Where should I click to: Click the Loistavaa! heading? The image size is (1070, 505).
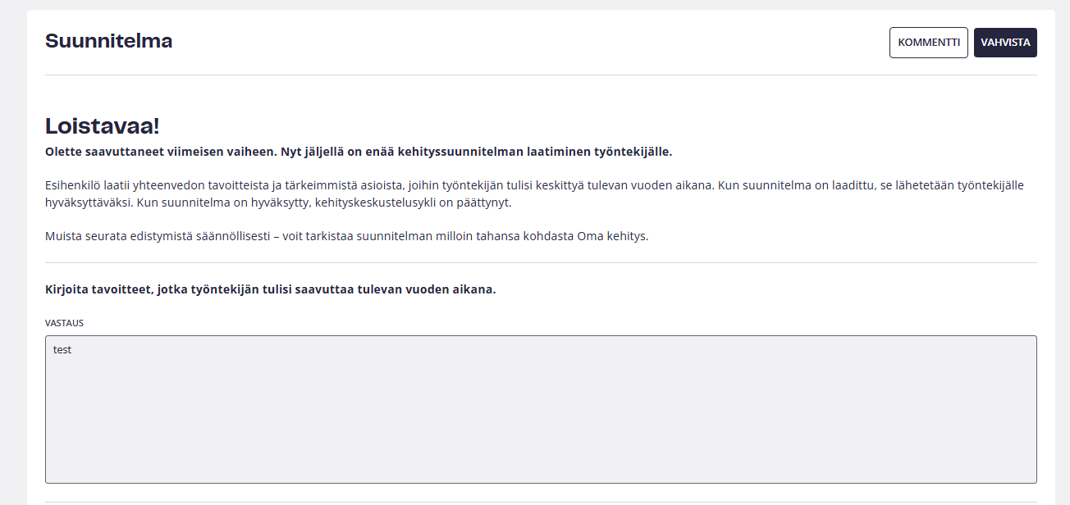(x=102, y=126)
